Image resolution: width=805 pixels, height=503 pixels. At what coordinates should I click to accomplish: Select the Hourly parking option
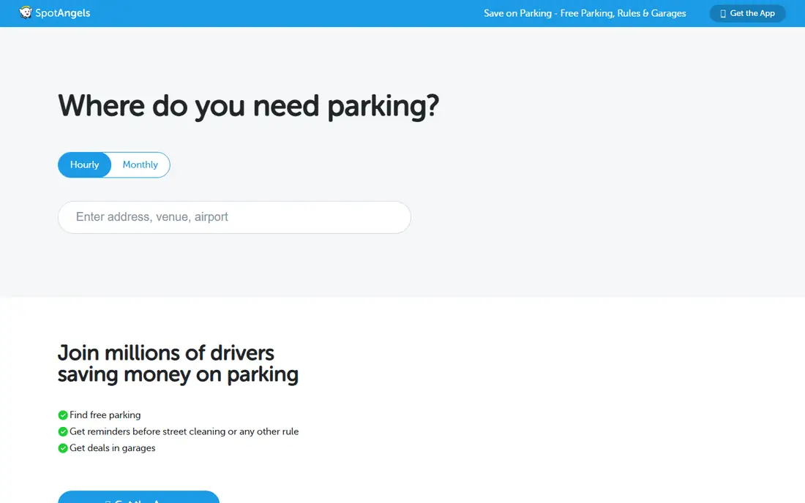[x=84, y=164]
